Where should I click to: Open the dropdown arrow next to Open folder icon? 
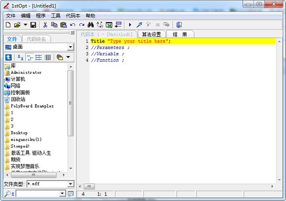click(x=25, y=25)
